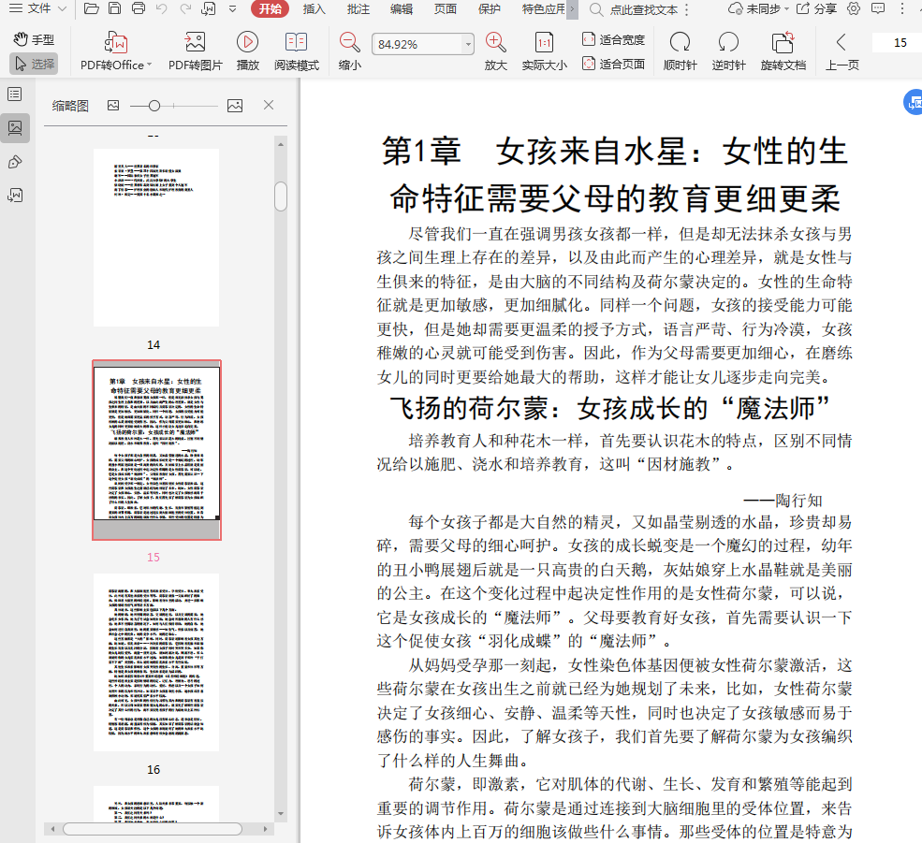922x843 pixels.
Task: Select the 手型 hand tool
Action: click(34, 39)
